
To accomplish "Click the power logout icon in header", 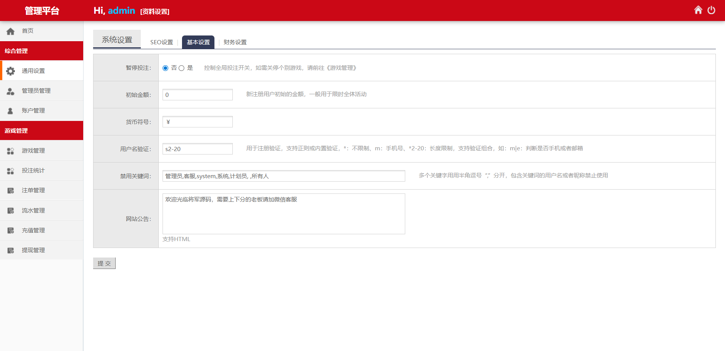I will coord(711,10).
